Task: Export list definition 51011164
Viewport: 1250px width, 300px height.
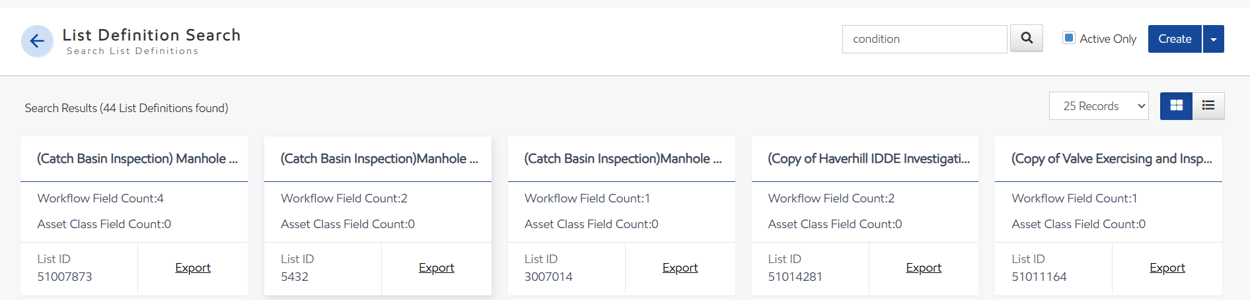Action: (1167, 268)
